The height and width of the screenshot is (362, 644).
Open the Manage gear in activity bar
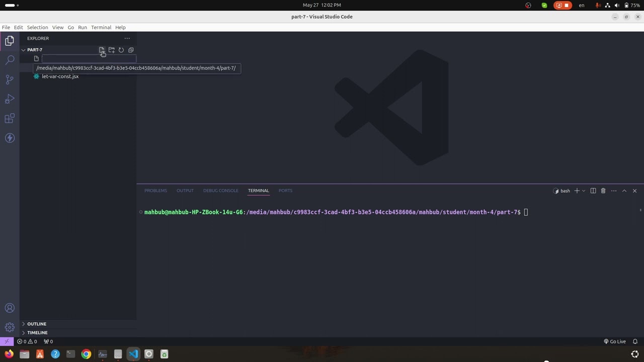tap(10, 328)
